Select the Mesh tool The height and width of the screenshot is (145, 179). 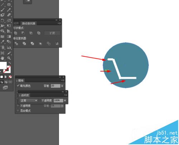coord(3,36)
